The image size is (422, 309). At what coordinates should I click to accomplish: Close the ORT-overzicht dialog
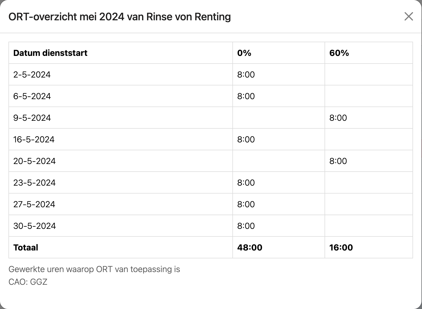pyautogui.click(x=409, y=16)
